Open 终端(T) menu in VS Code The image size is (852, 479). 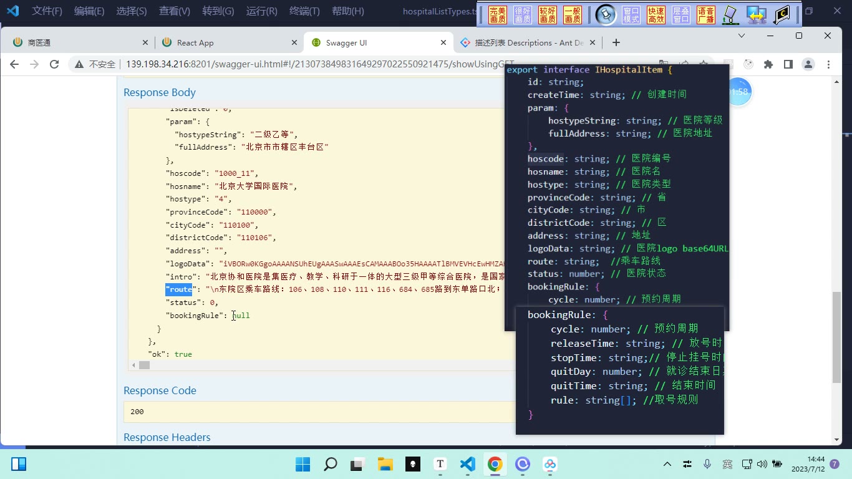[x=304, y=11]
